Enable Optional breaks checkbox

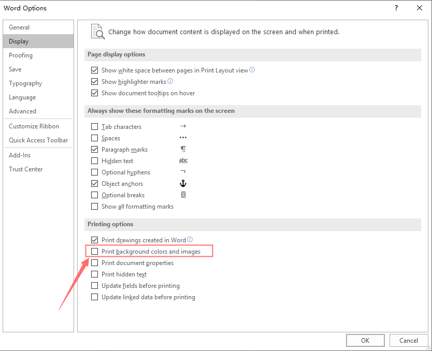94,195
